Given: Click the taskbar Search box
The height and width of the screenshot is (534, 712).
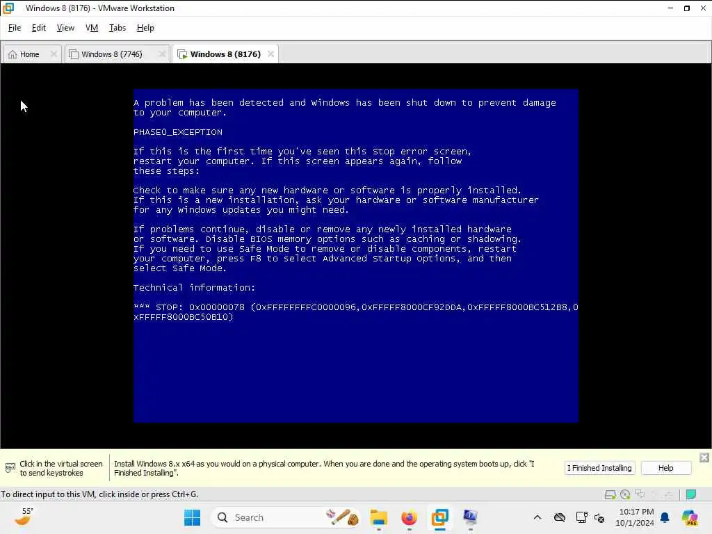Looking at the screenshot, I should [287, 517].
